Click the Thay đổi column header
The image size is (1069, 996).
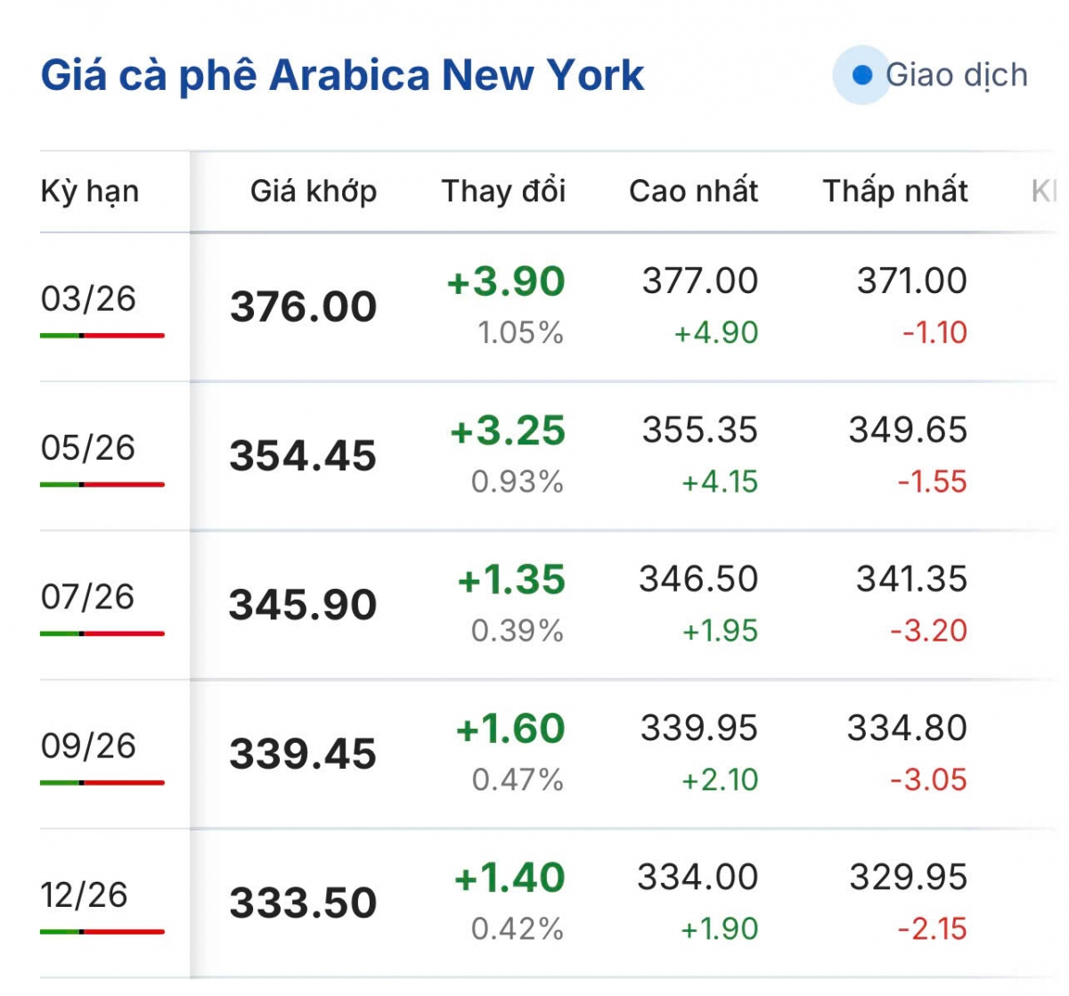tap(503, 192)
